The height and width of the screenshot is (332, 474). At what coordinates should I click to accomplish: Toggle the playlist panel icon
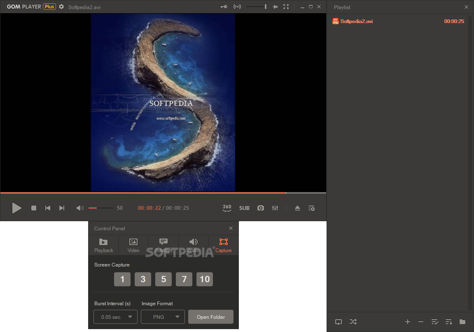[311, 208]
